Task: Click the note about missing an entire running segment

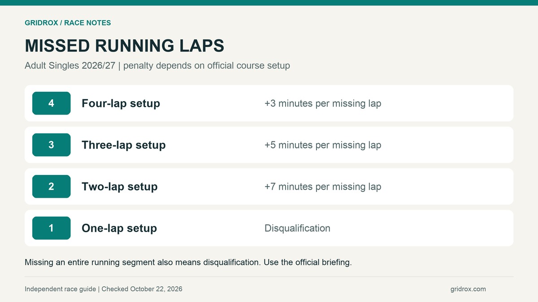Action: pos(188,262)
